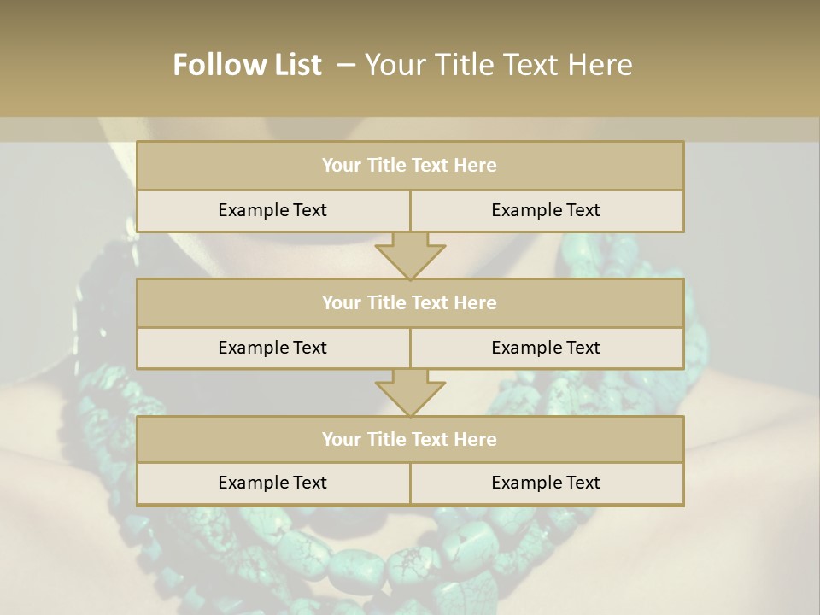Click the left Example Text cell in bottom block
This screenshot has height=615, width=820.
272,483
